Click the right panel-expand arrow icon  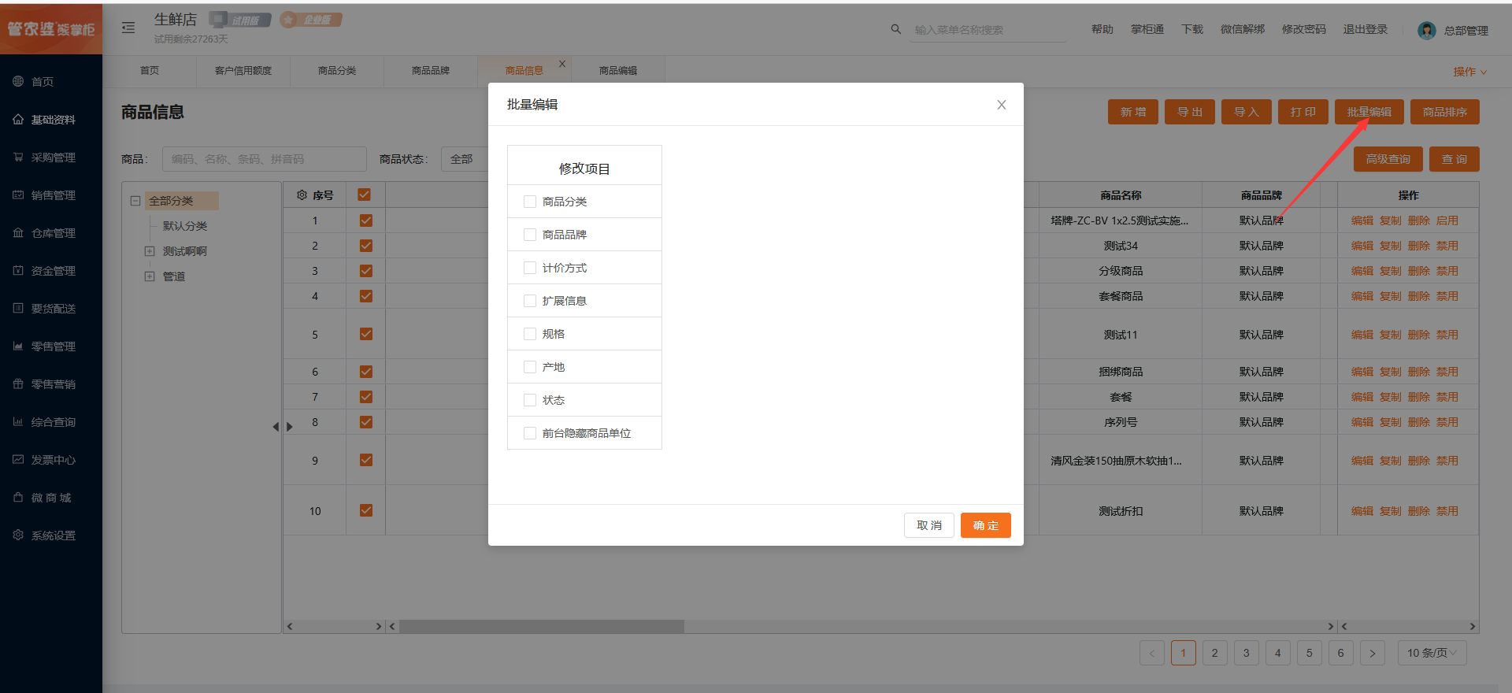click(x=290, y=427)
